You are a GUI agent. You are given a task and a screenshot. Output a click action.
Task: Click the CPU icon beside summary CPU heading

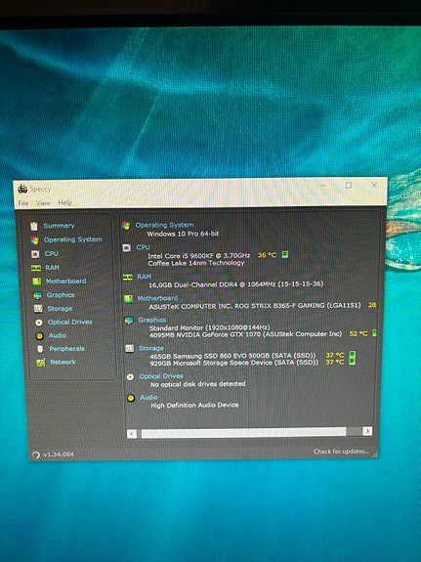[126, 247]
